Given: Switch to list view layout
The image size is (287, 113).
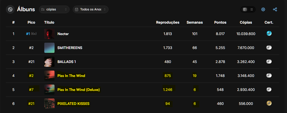Looking at the screenshot, I should point(251,9).
